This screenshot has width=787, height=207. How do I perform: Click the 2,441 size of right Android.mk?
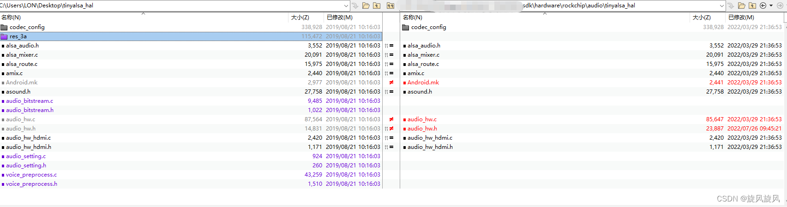(x=716, y=83)
